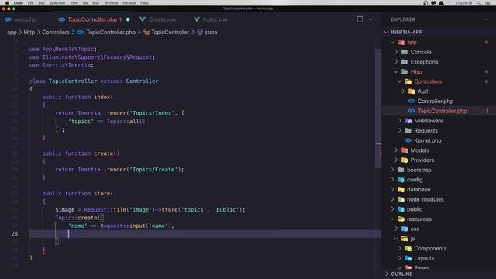Open the Code application menu
496x279 pixels.
click(x=19, y=3)
